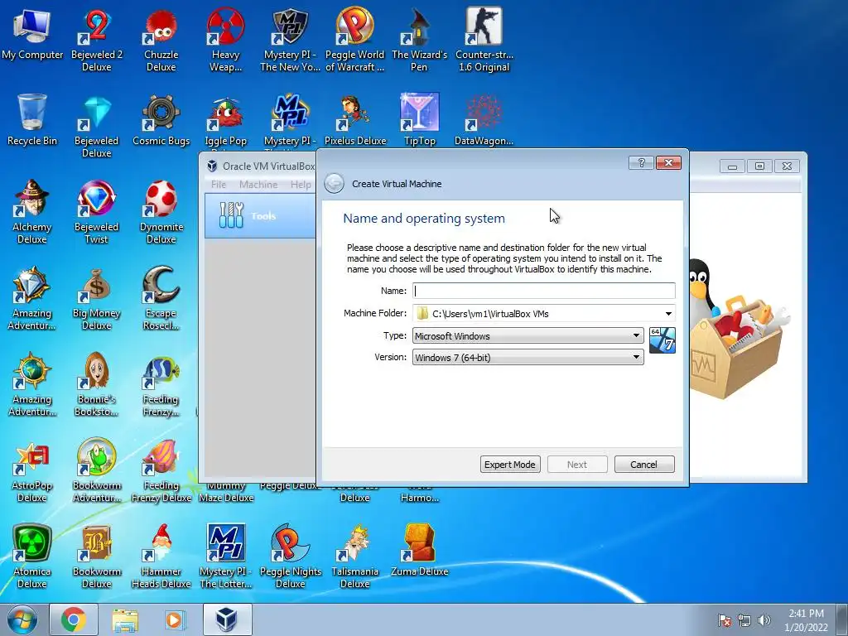
Task: Open File menu in VirtualBox Manager
Action: [x=219, y=185]
